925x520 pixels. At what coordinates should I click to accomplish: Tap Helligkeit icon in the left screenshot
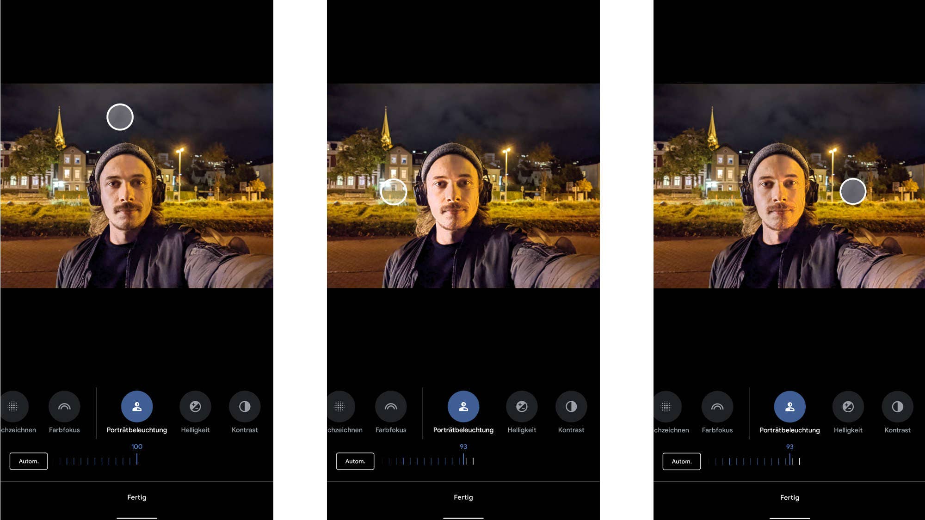[x=195, y=406]
